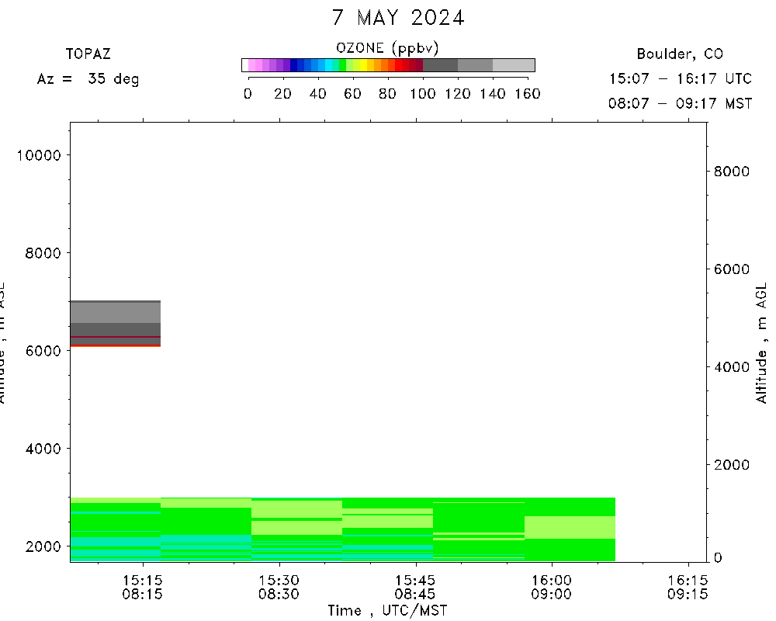Click the left axis label "6000"
Viewport: 776px width, 621px height.
(x=43, y=351)
